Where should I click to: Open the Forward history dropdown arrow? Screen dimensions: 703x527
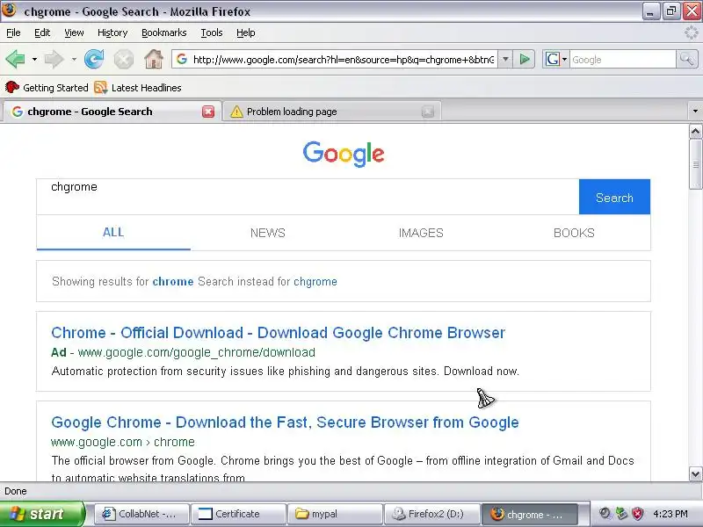point(74,59)
